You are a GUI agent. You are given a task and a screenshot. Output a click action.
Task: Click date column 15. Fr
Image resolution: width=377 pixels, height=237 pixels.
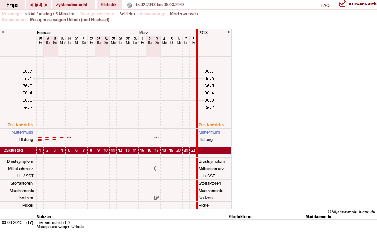click(x=40, y=41)
